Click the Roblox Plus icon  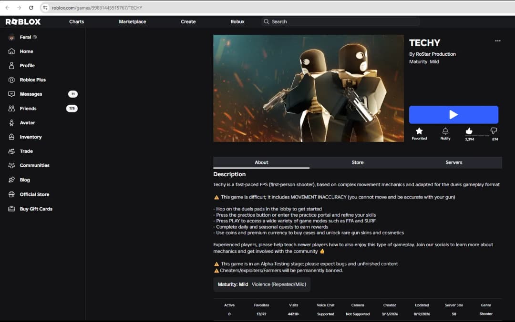[x=11, y=80]
